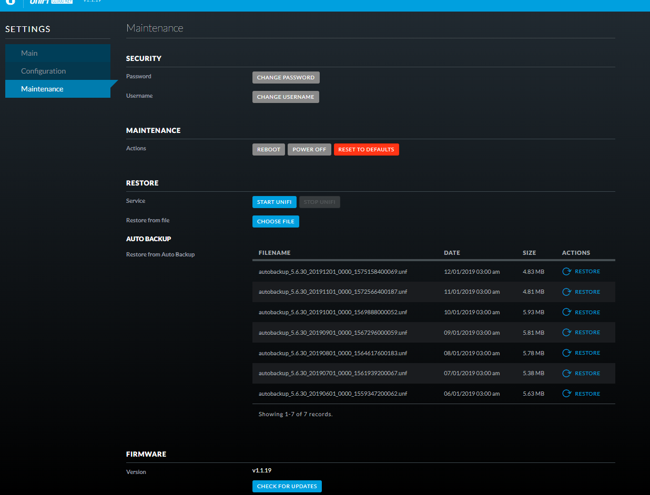This screenshot has width=650, height=495.
Task: Click the 4.83 MB size value
Action: (533, 272)
